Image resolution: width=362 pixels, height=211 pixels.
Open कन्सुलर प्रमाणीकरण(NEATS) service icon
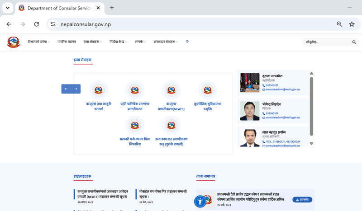(171, 90)
